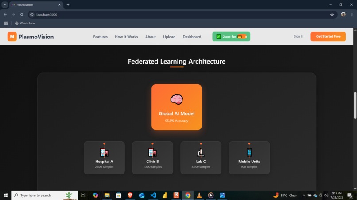Bookmark this page with the star icon

(332, 15)
